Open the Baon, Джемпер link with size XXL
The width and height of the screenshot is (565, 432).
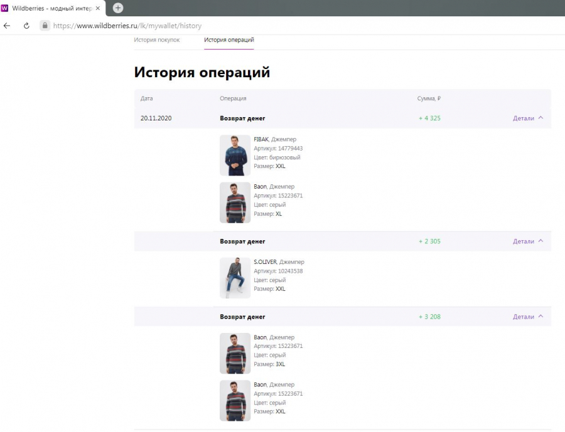(274, 384)
